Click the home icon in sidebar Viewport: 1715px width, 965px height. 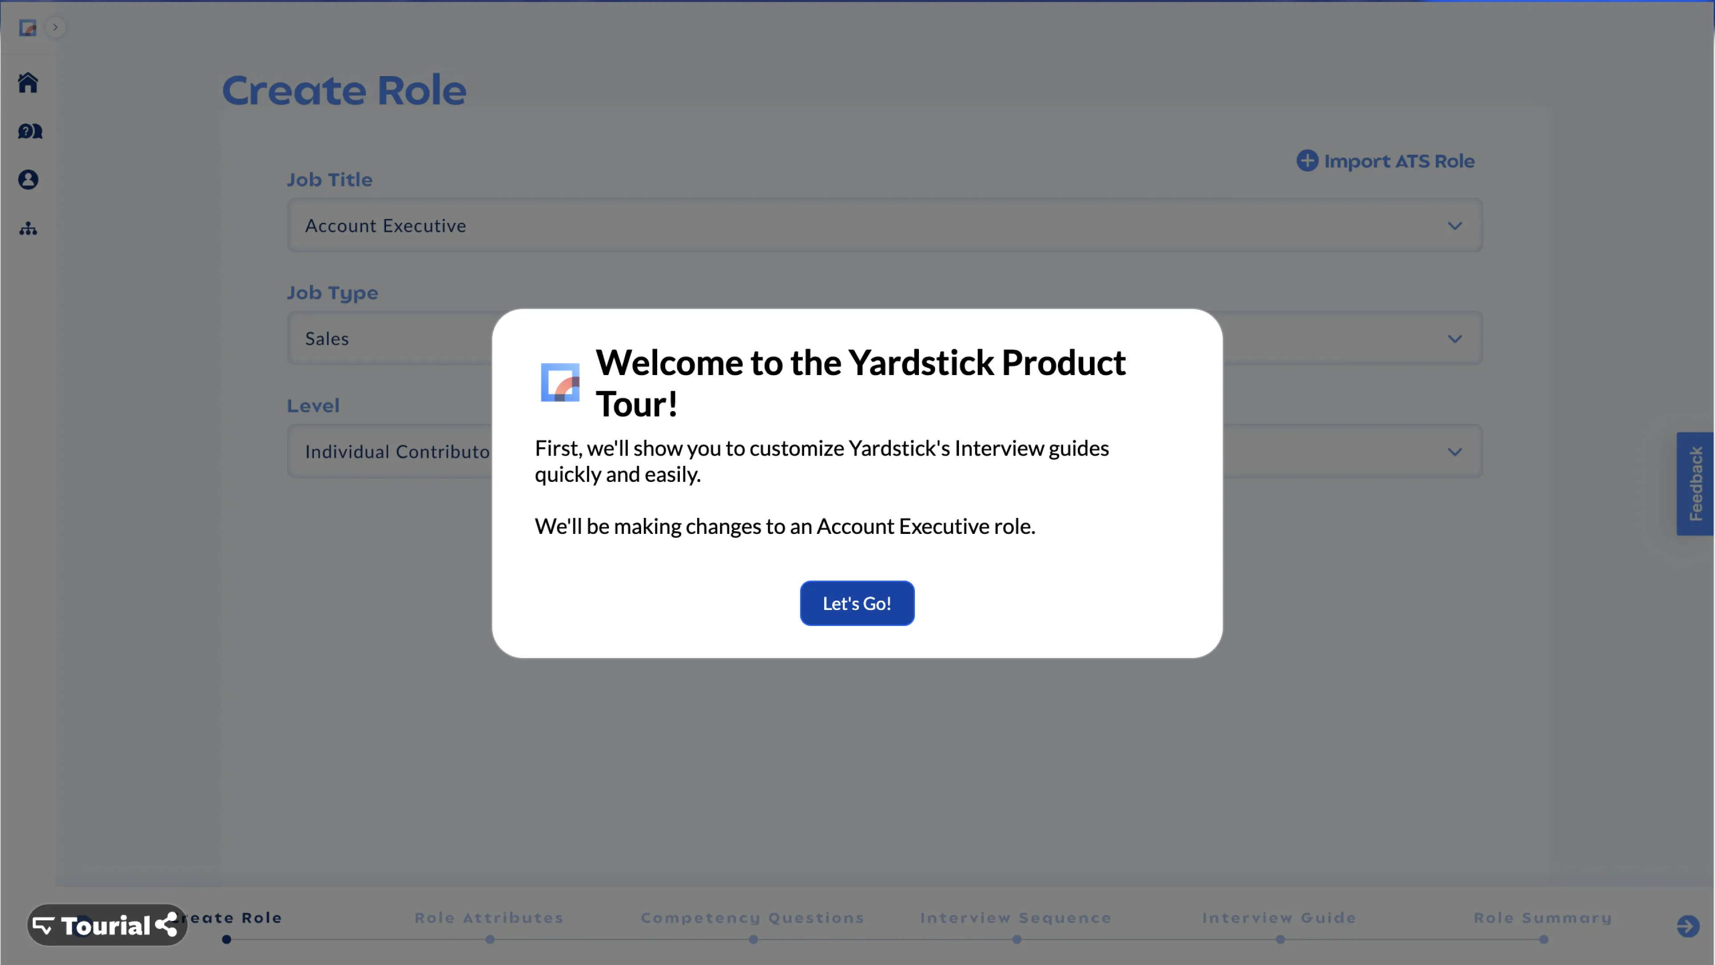pyautogui.click(x=28, y=83)
